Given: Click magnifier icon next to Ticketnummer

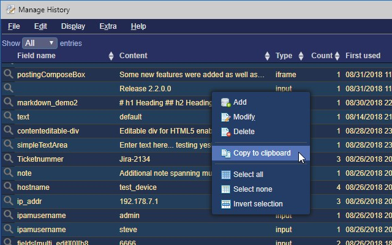Looking at the screenshot, I should click(x=8, y=159).
